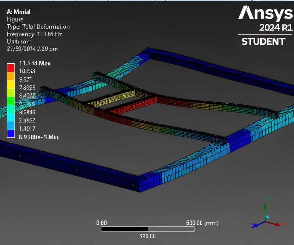Click the Ansys logo

[x=265, y=13]
